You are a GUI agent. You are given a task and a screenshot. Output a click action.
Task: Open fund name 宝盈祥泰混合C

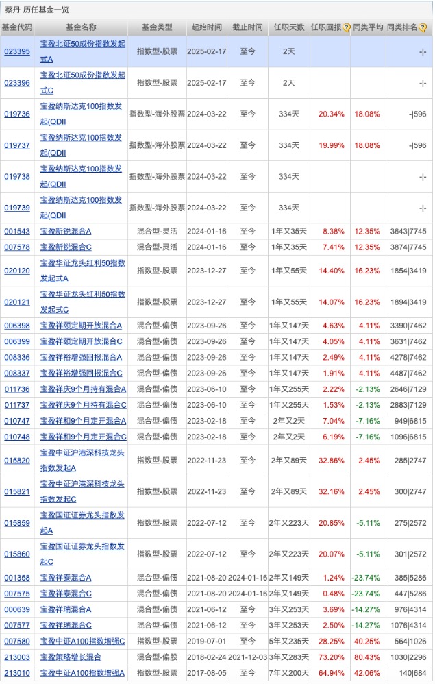66,594
